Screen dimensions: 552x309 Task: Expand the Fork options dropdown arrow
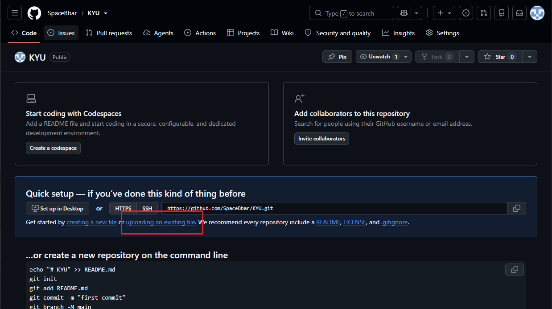click(466, 57)
